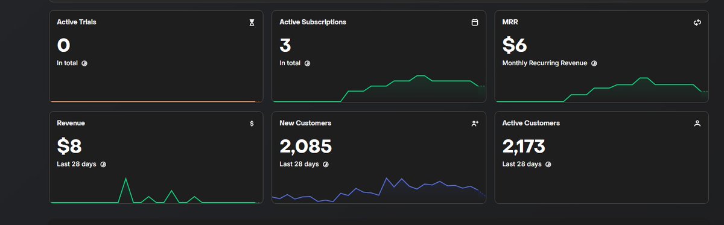Screen dimensions: 724x225
Task: Click info icon next to Active Subscriptions 'In total'
Action: coord(307,63)
